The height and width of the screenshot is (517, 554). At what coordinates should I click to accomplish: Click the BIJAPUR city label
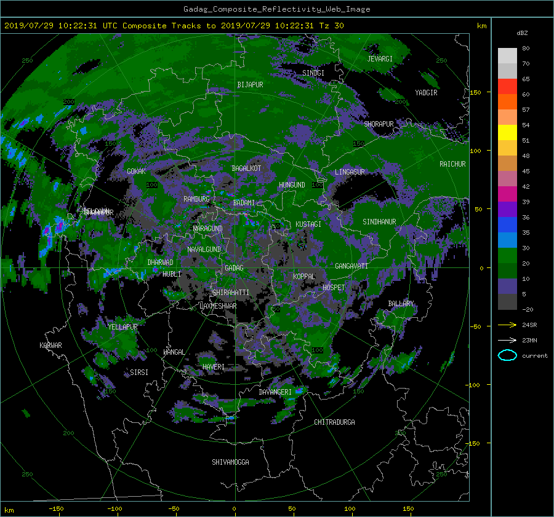coord(250,85)
